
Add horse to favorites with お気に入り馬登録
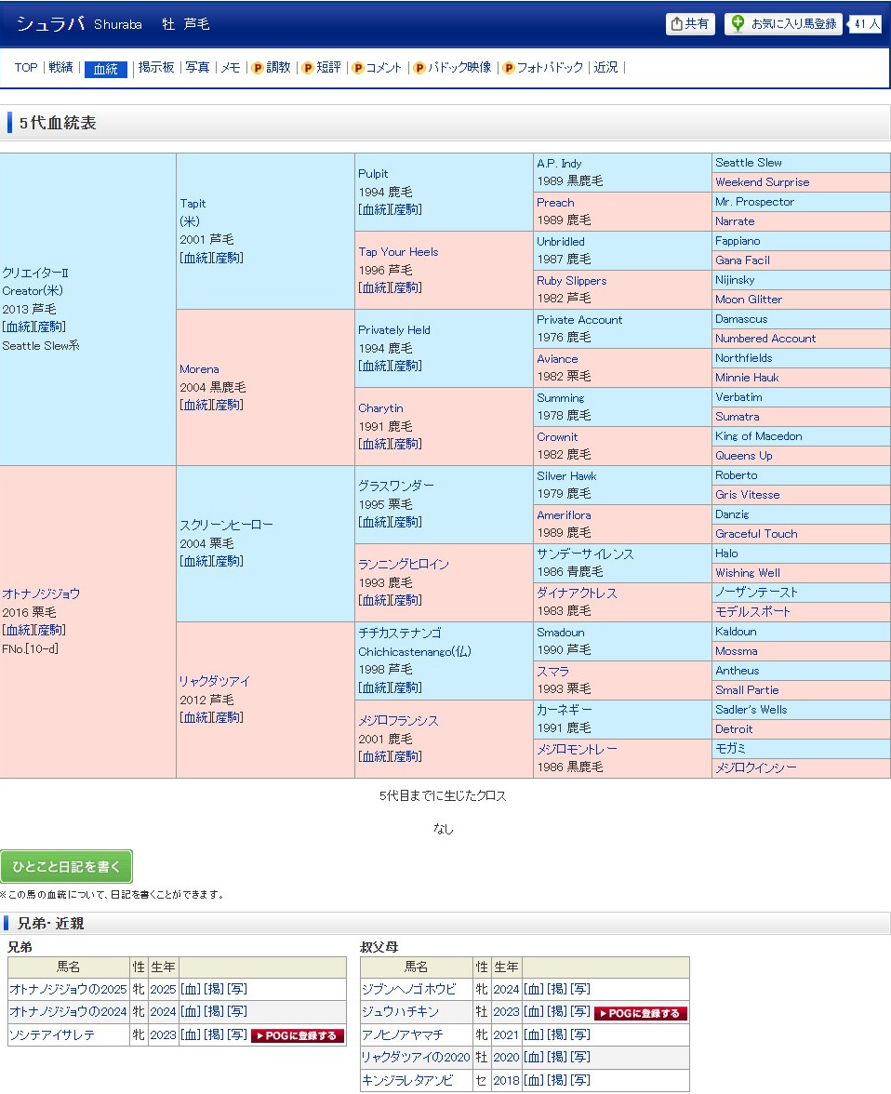pos(783,24)
